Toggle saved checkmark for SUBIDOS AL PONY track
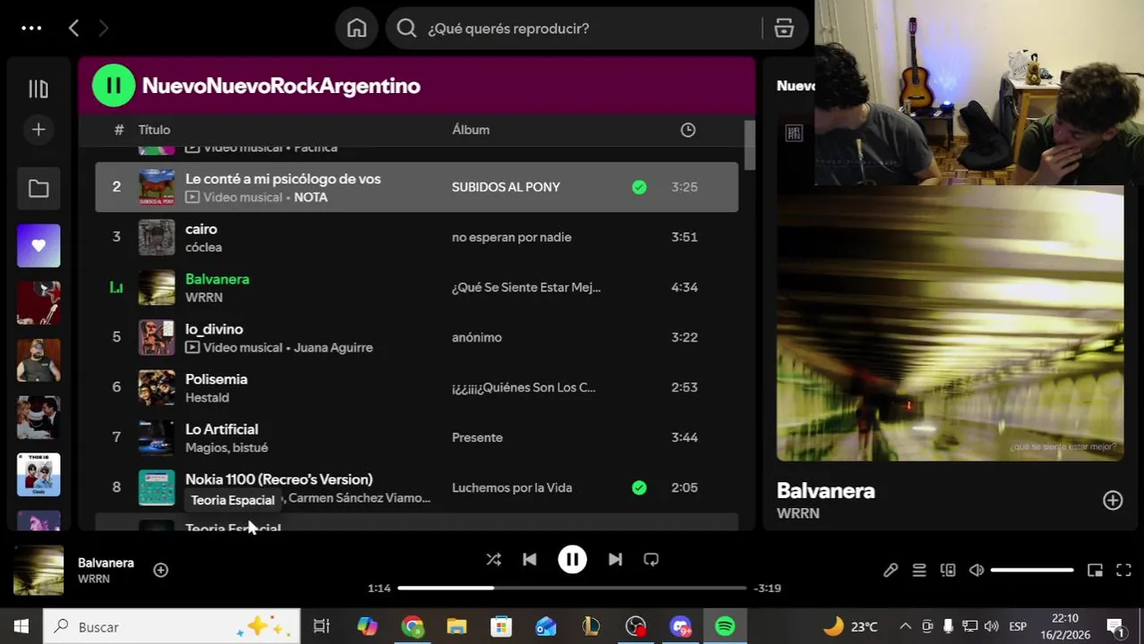 [639, 187]
